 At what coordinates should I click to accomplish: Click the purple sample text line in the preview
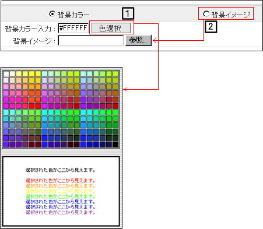(x=60, y=212)
